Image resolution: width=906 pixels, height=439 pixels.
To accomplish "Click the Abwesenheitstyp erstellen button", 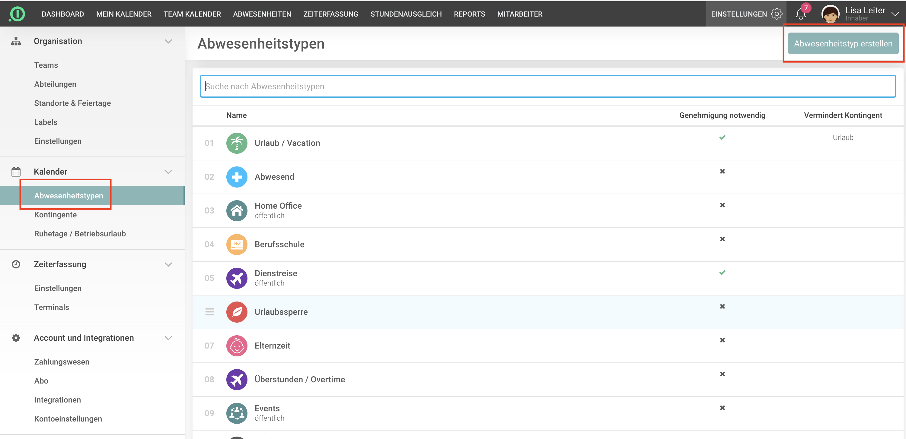I will point(843,44).
